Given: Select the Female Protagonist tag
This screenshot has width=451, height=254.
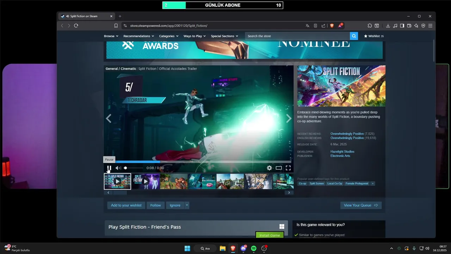Looking at the screenshot, I should point(357,183).
